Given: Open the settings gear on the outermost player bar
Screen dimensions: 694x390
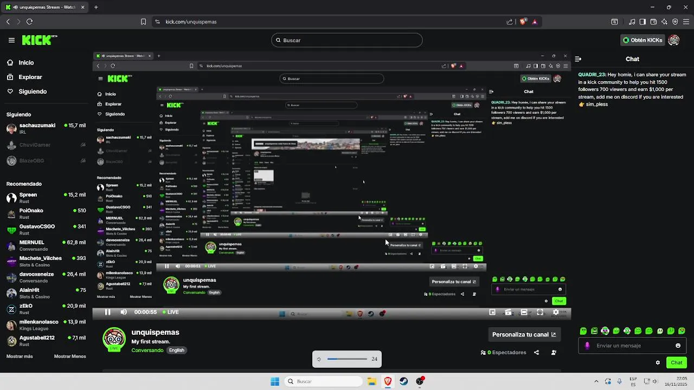Looking at the screenshot, I should click(x=556, y=313).
